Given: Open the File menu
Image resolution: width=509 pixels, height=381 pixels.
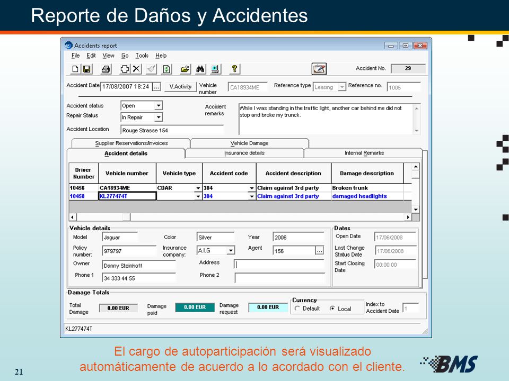Looking at the screenshot, I should coord(76,56).
